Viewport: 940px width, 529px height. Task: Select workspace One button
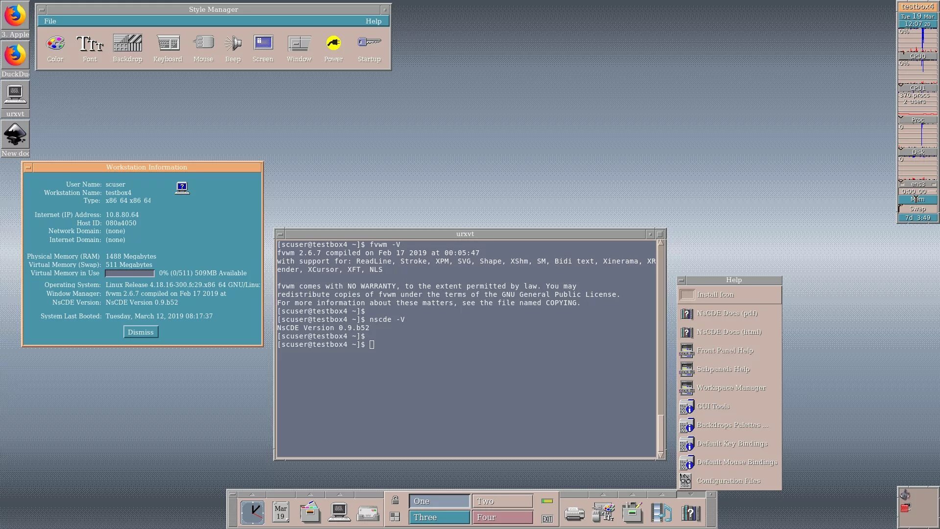click(x=439, y=501)
